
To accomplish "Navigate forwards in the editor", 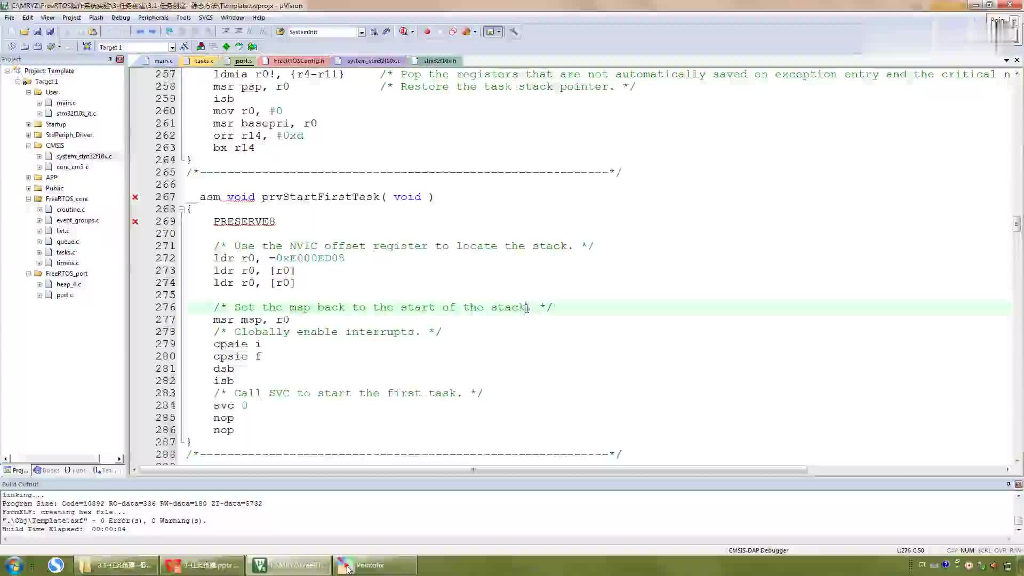I will [153, 32].
